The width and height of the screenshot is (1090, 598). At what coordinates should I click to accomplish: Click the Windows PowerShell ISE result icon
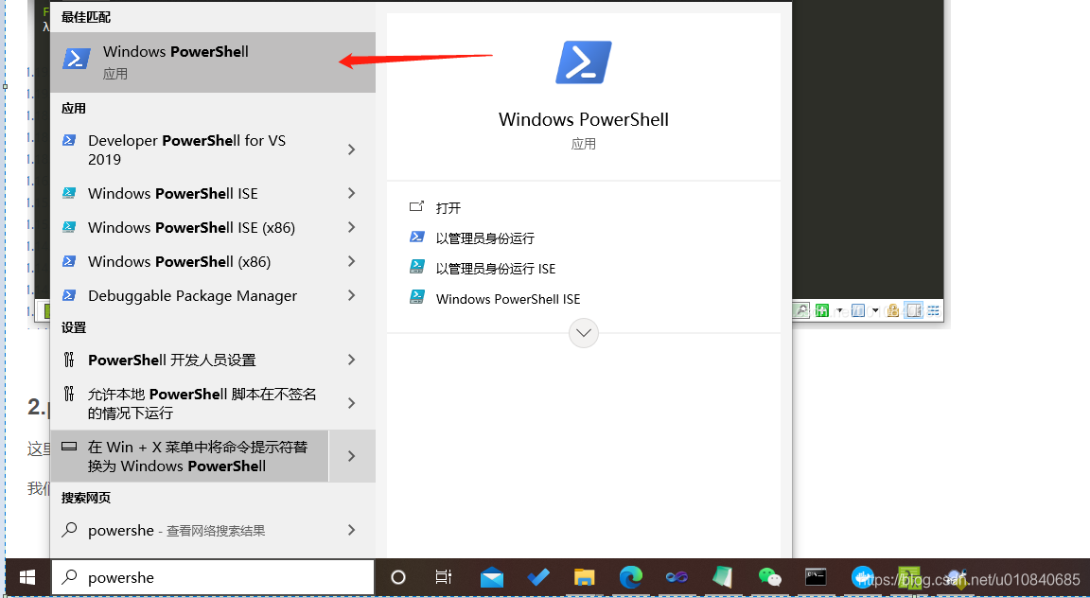coord(69,193)
